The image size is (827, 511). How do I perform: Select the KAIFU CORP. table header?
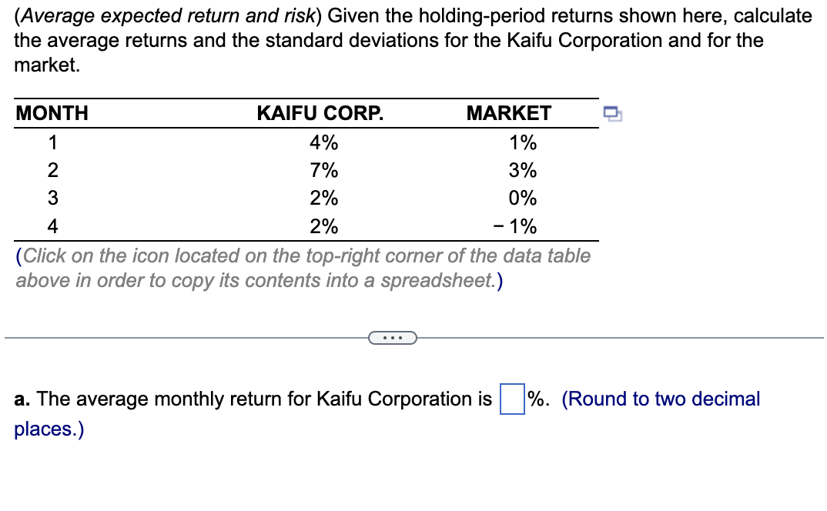pos(320,113)
